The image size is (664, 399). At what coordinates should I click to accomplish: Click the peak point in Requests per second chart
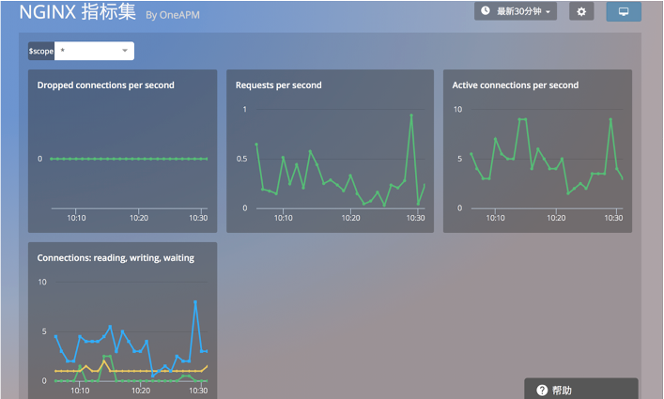[x=411, y=115]
